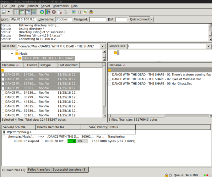Open directory listing filters dialog
This screenshot has width=212, height=177.
73,12
